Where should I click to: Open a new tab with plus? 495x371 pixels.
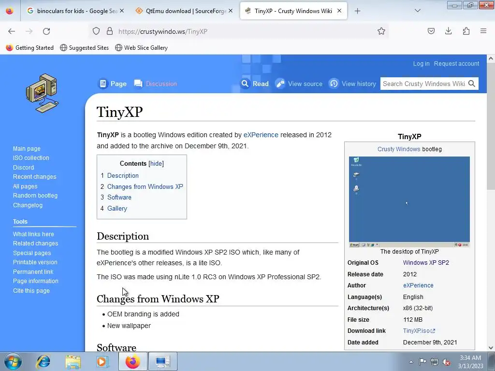point(357,11)
